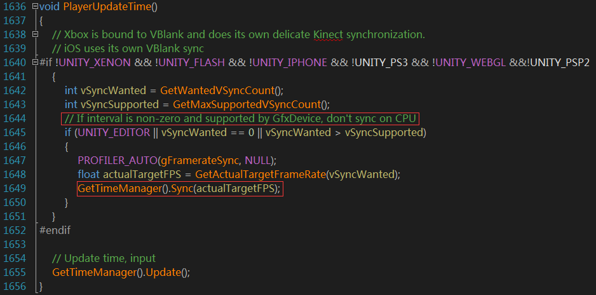Click GetTimeManager on line 1649
Screen dimensions: 596x295
[119, 189]
